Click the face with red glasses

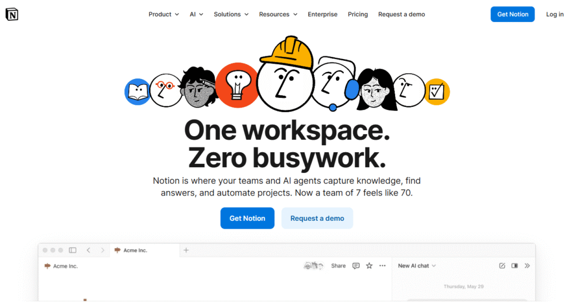tap(165, 91)
